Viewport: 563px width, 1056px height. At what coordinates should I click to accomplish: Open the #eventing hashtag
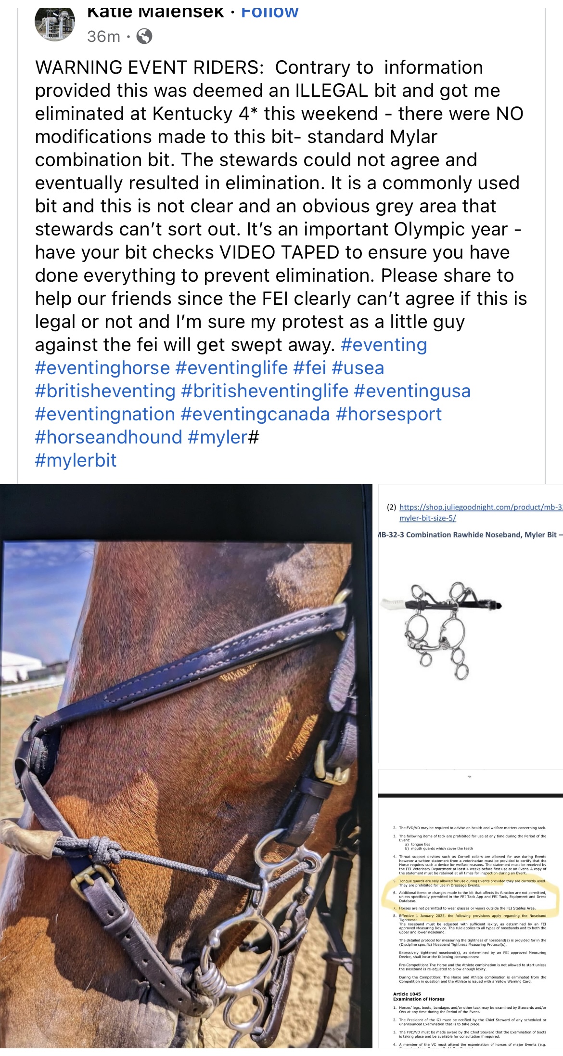click(384, 345)
